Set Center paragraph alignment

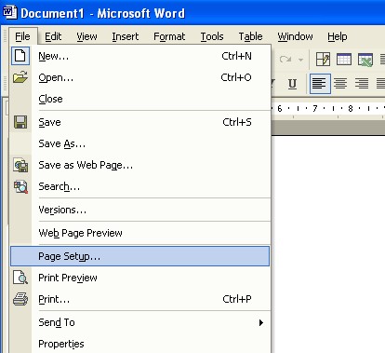[341, 84]
